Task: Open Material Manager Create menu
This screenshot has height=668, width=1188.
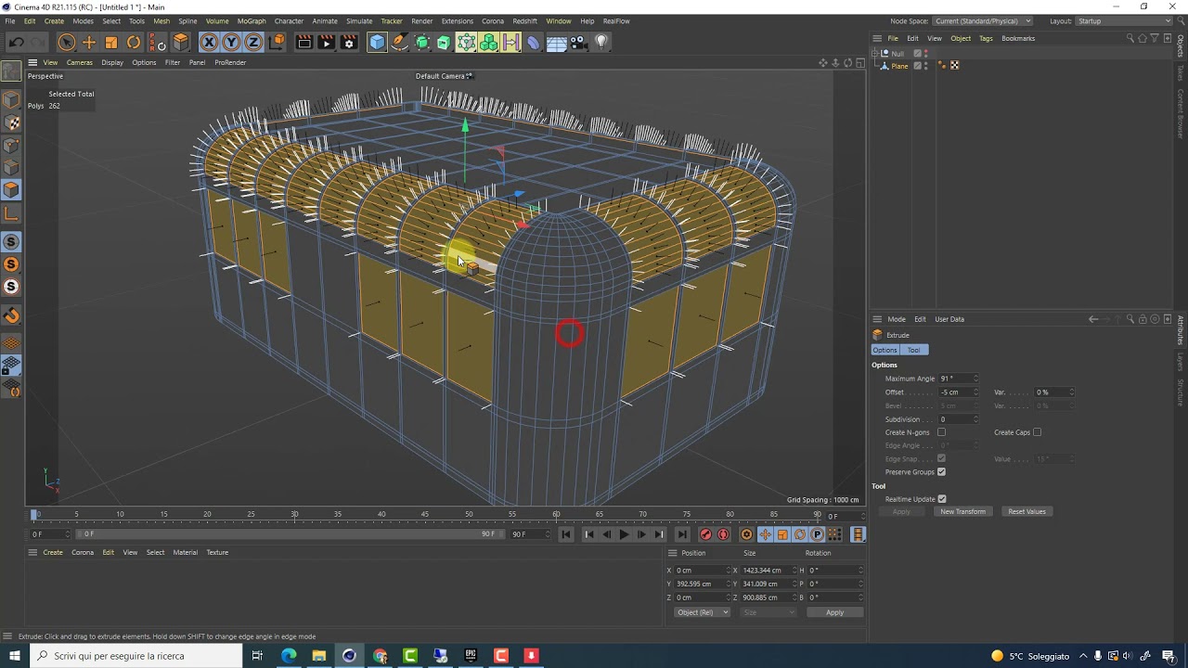Action: pos(53,552)
